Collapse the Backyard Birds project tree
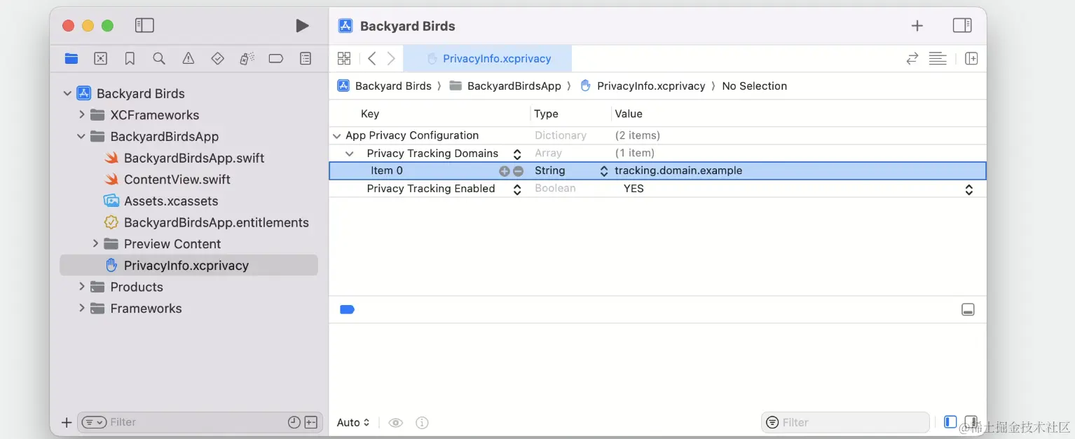Viewport: 1075px width, 439px height. (x=67, y=93)
